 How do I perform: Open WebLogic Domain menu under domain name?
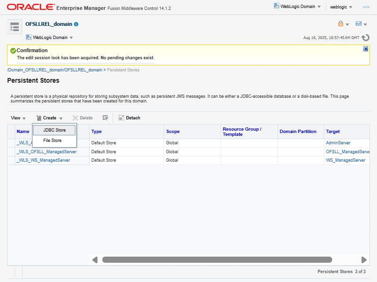click(49, 38)
